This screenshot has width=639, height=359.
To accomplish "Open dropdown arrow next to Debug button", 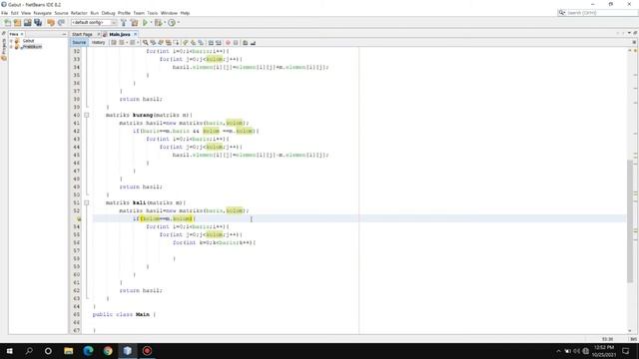I will pos(165,22).
